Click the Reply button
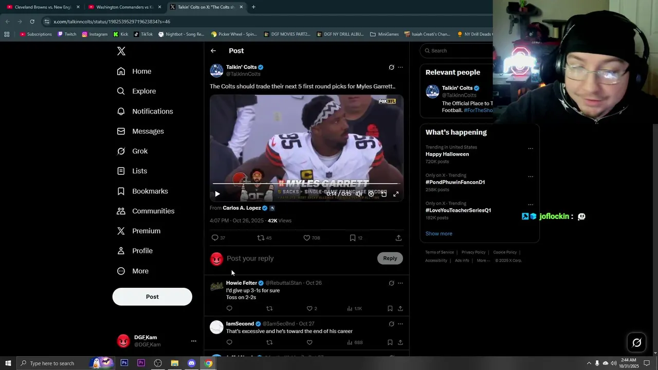 click(x=390, y=258)
